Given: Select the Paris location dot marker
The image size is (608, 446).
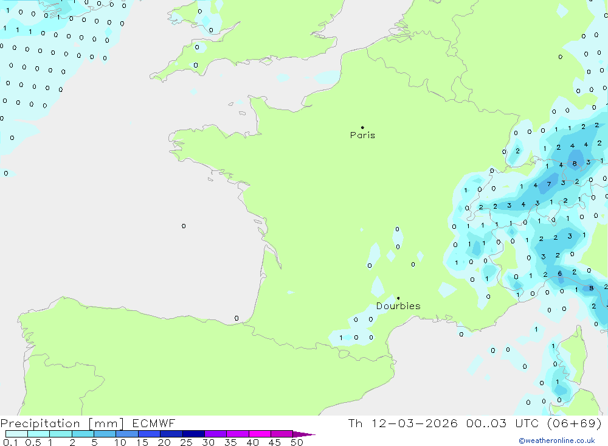Looking at the screenshot, I should tap(362, 127).
